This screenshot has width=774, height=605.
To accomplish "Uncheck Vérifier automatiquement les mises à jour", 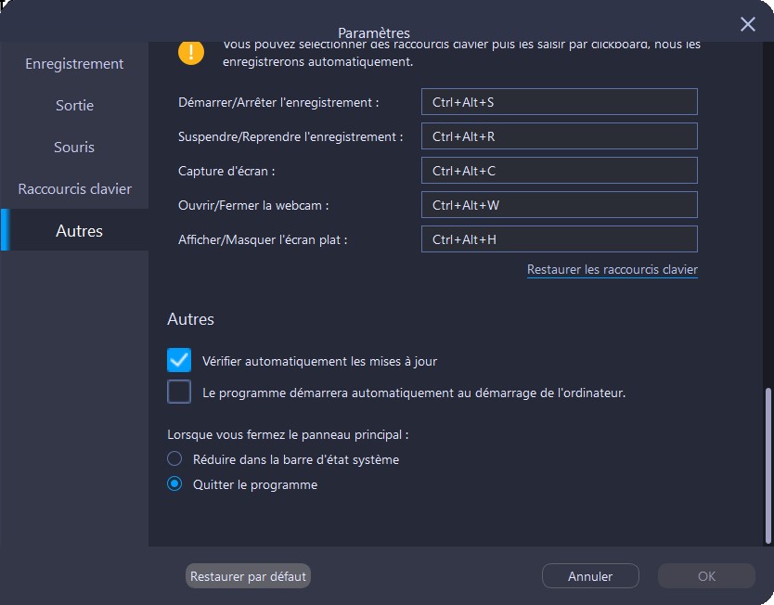I will click(x=179, y=360).
